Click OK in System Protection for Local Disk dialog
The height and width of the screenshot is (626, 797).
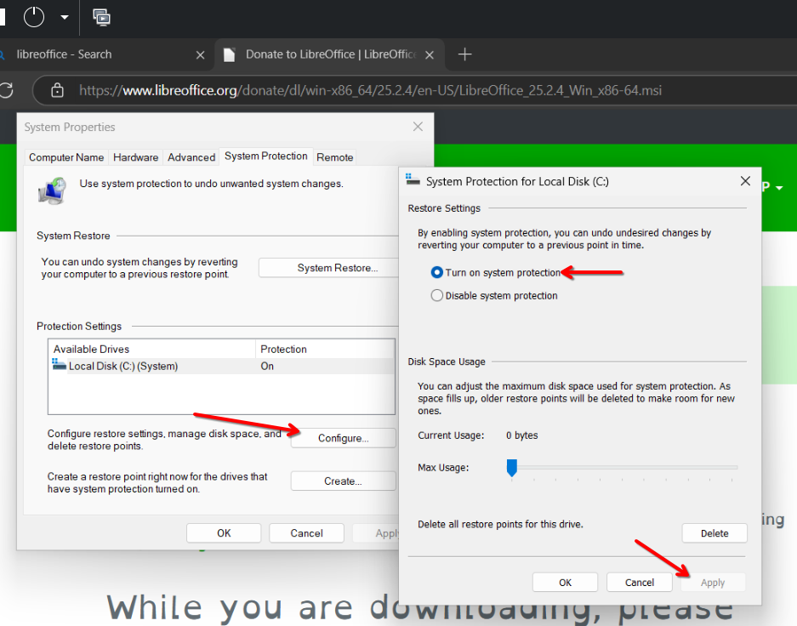[x=566, y=583]
